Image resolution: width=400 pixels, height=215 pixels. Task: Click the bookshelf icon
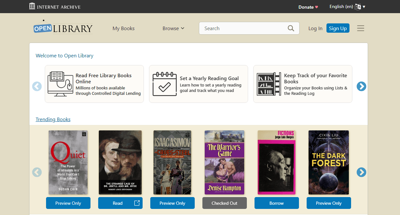[x=269, y=84]
